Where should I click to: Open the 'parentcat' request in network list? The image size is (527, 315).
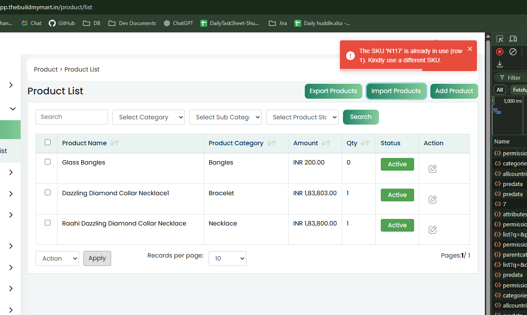point(510,254)
